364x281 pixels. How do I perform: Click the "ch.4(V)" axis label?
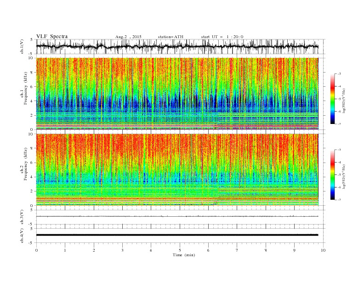coord(22,236)
